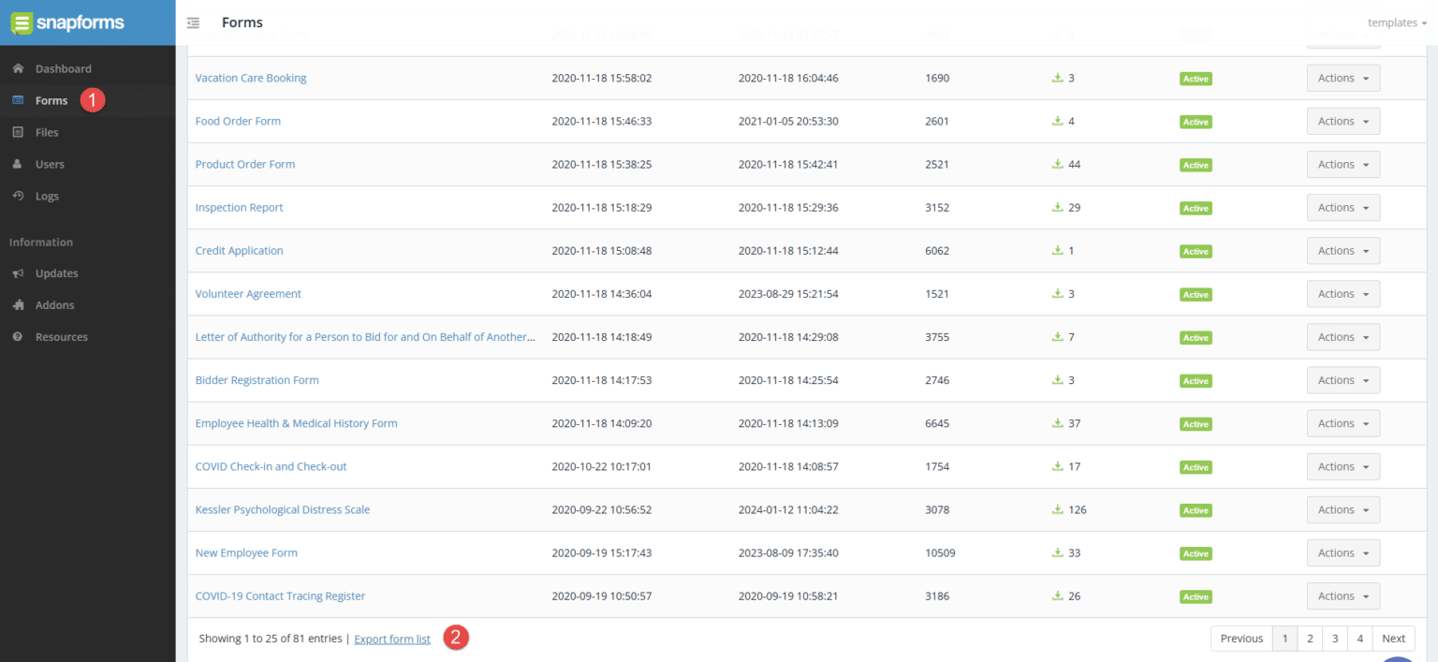Collapse the sidebar with the indent icon
The height and width of the screenshot is (662, 1438).
(x=193, y=22)
